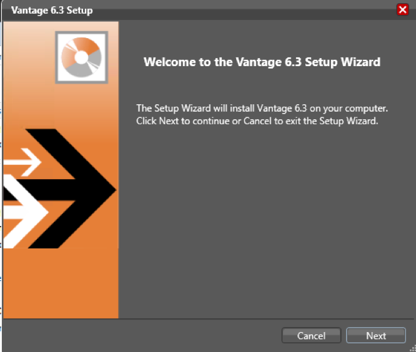Click the plain orange area below arrows
The height and width of the screenshot is (352, 416).
point(61,283)
